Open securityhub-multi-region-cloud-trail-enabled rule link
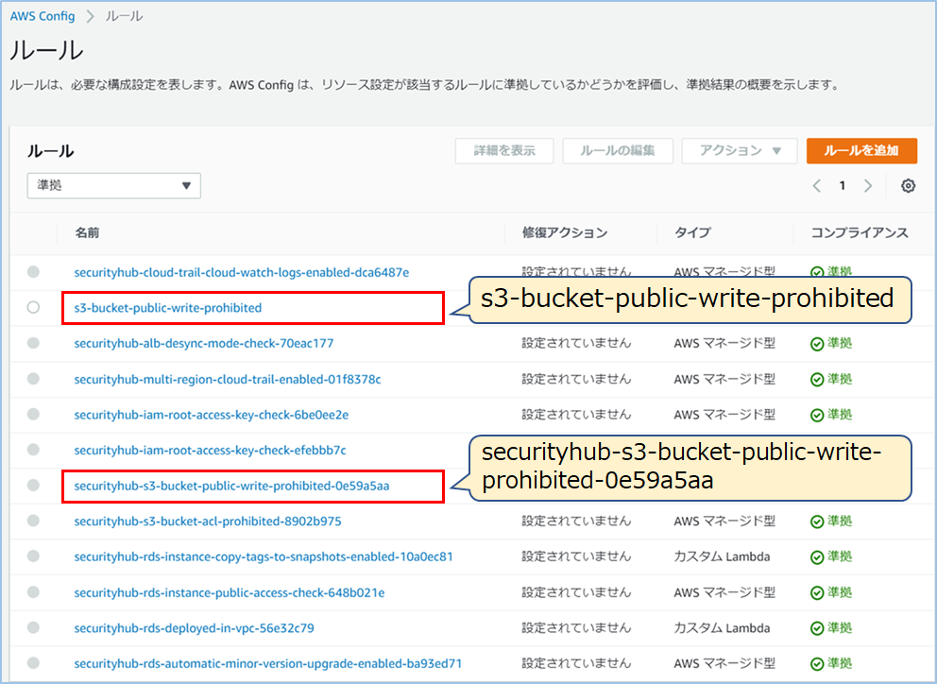 point(229,379)
